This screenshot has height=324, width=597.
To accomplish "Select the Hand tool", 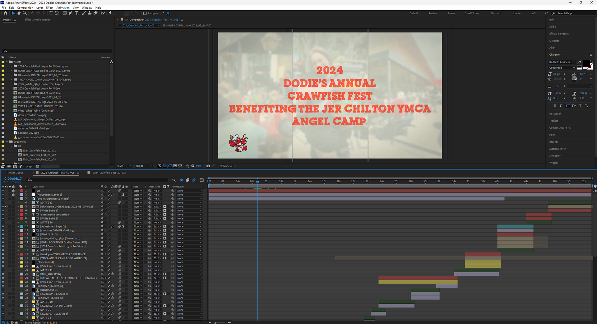I will [x=19, y=13].
